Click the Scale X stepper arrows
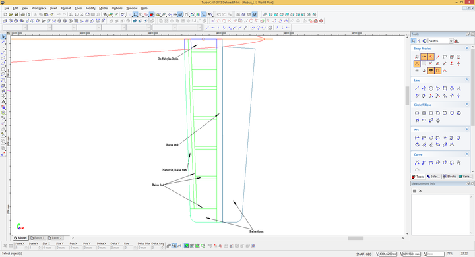This screenshot has width=475, height=257. 26,248
